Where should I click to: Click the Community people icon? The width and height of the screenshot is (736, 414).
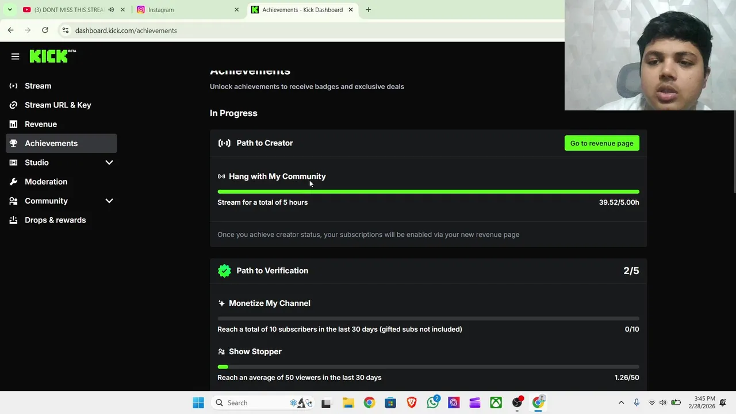[x=13, y=201]
